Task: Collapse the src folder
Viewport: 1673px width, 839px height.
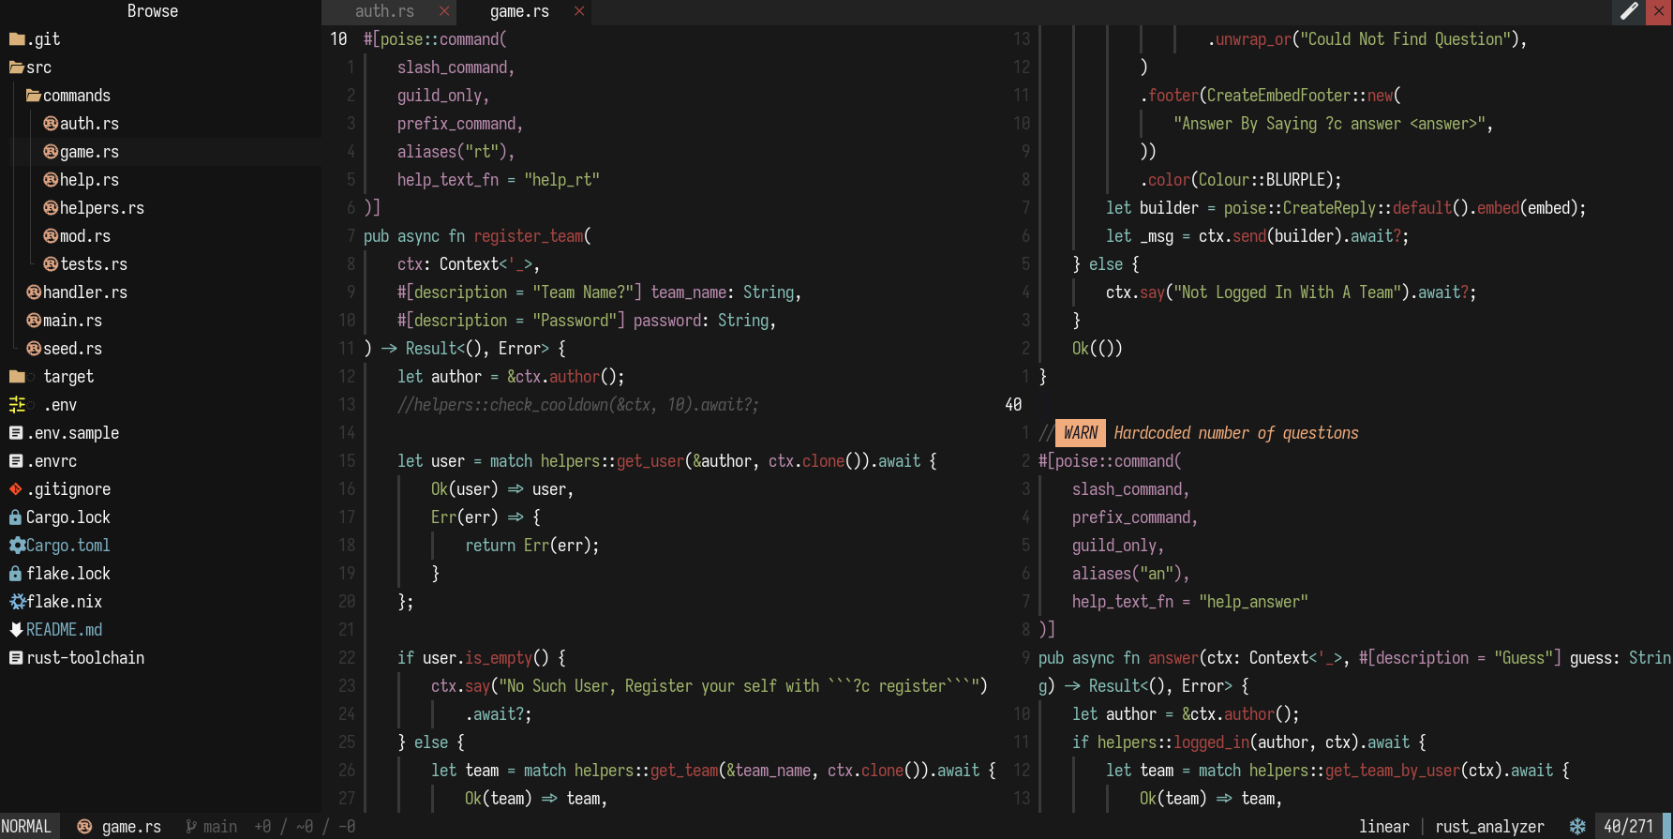Action: [17, 67]
